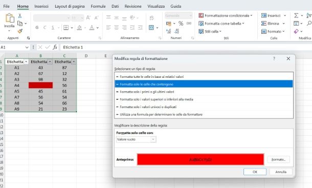Click the Format Painter brush icon
Viewport: 312px width, 188px height.
pyautogui.click(x=20, y=31)
